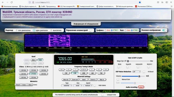Reload the page with the refresh icon
The width and height of the screenshot is (174, 97).
coord(11,2)
